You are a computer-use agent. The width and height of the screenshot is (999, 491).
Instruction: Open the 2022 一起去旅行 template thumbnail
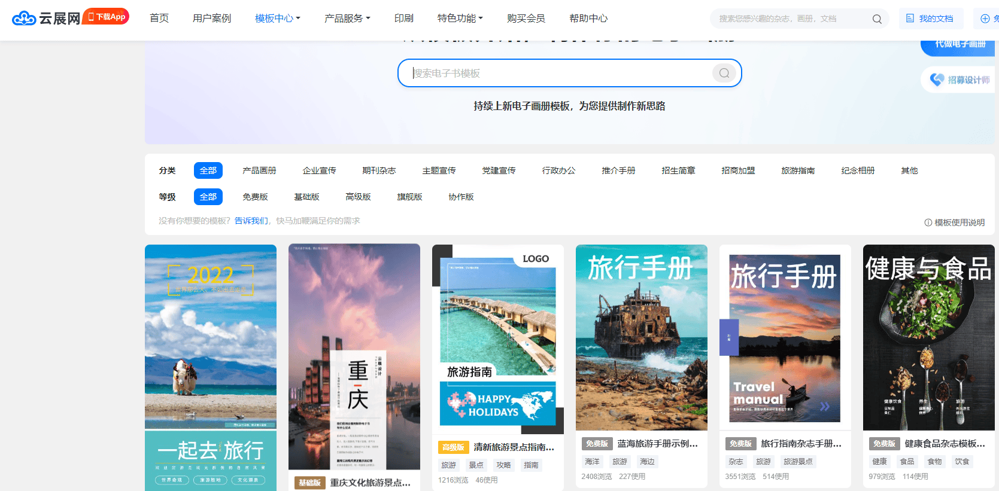pyautogui.click(x=211, y=367)
